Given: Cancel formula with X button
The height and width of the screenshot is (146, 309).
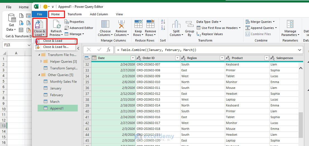Looking at the screenshot, I should [x=89, y=50].
